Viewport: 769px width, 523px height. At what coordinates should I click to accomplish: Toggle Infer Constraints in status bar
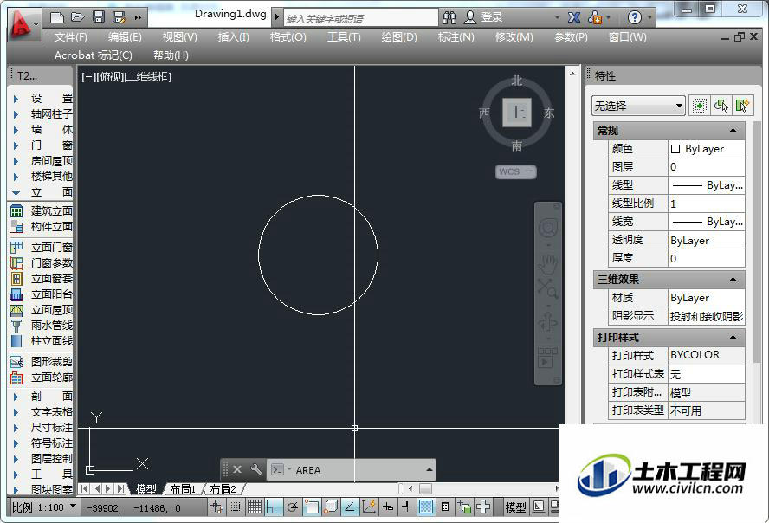(x=216, y=507)
